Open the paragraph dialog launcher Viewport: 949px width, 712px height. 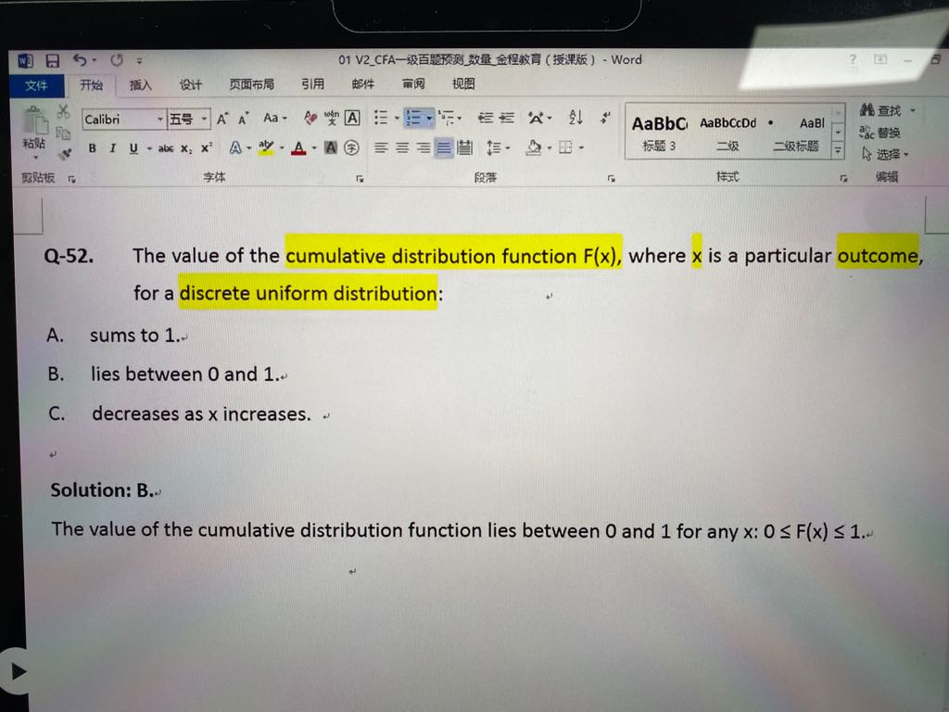point(612,179)
